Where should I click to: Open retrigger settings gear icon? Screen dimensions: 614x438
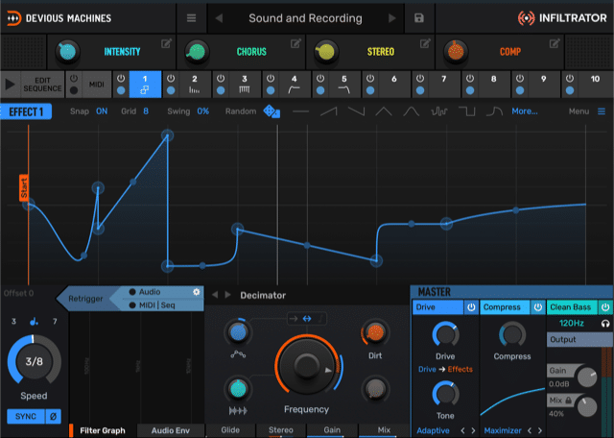[197, 292]
